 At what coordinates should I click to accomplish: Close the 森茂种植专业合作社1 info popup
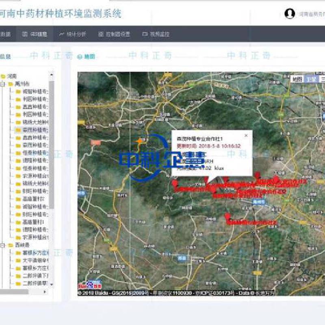point(246,136)
